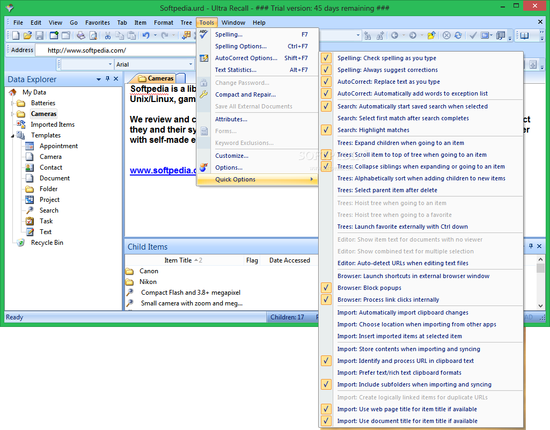Select Spelling Options menu entry
This screenshot has height=430, width=550.
coord(258,46)
